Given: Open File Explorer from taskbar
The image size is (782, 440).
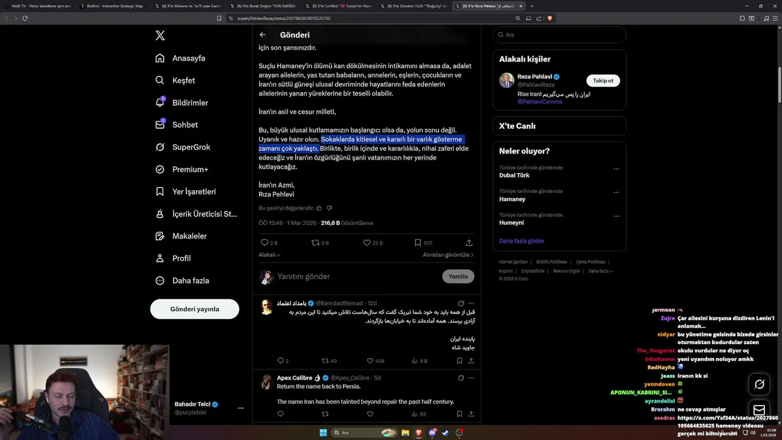Looking at the screenshot, I should pyautogui.click(x=406, y=433).
